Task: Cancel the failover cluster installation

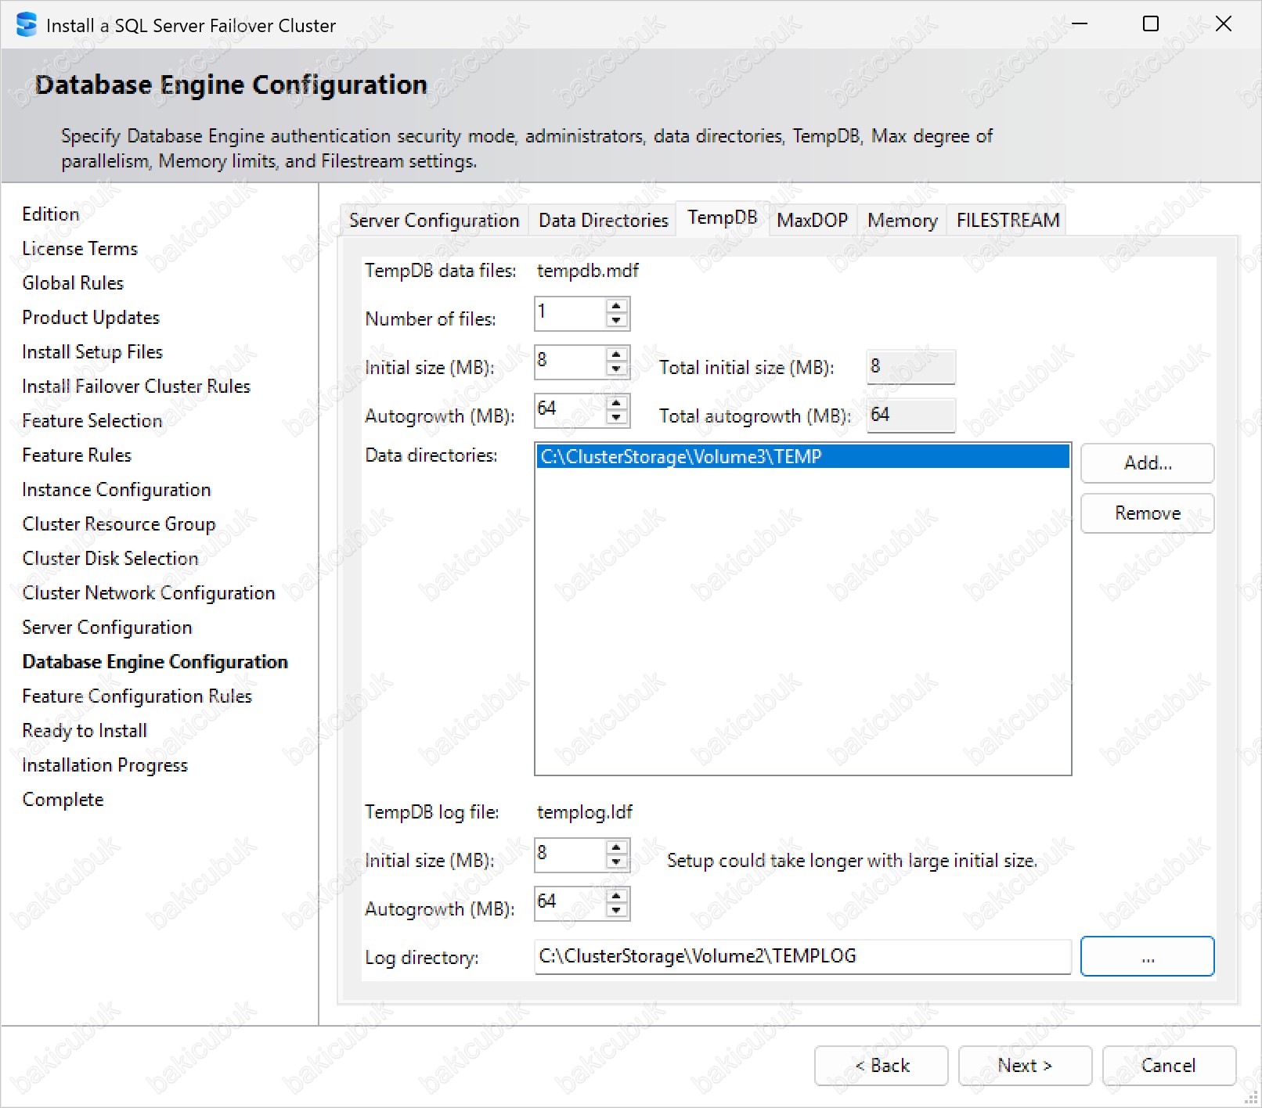Action: click(x=1168, y=1066)
